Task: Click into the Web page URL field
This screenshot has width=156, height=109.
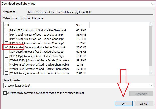Action: (90, 12)
